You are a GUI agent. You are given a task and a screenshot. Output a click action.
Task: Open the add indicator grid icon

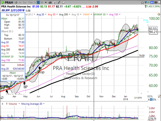(55, 2)
